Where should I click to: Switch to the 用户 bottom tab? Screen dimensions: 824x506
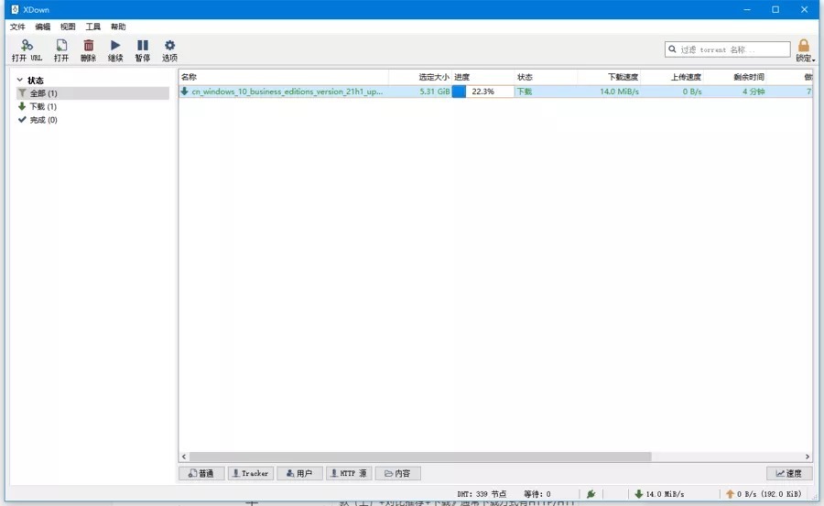point(299,473)
